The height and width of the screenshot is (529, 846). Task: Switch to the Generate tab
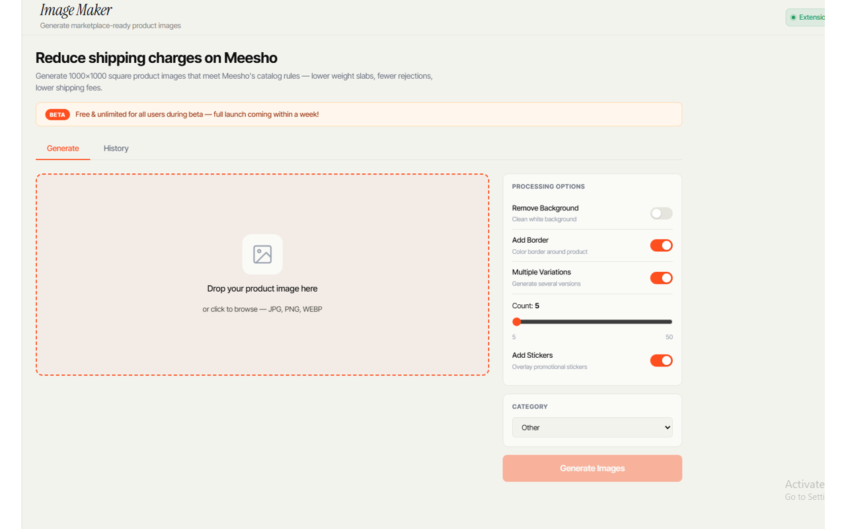[63, 148]
